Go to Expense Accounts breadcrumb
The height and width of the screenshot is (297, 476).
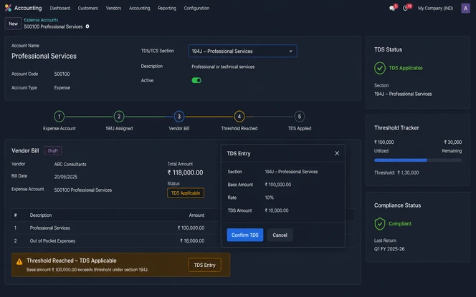[x=41, y=20]
